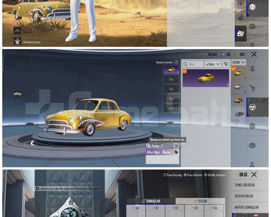This screenshot has height=217, width=271.
Task: Select the orange convertible car thumbnail
Action: 238,101
